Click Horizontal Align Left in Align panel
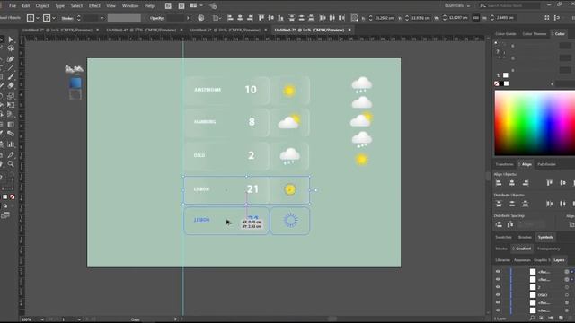The width and height of the screenshot is (575, 323). point(499,183)
